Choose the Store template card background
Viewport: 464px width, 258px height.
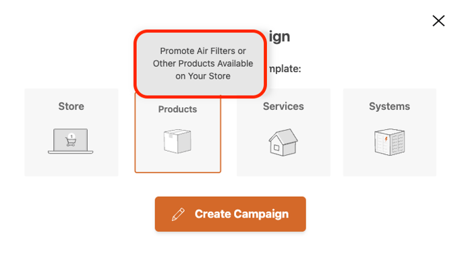(71, 133)
